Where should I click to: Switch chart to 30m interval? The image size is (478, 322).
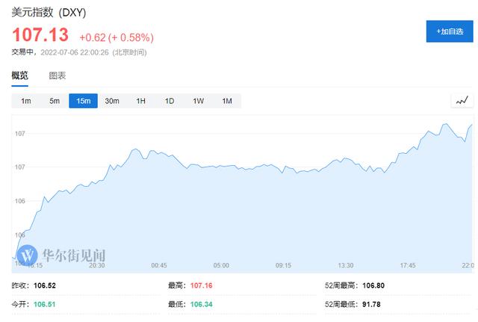tap(112, 101)
